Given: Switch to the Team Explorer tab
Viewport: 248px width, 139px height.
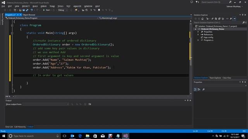Looking at the screenshot, I should click(215, 78).
